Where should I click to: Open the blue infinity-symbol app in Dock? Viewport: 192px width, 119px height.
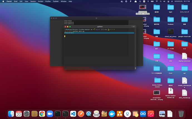(143, 114)
